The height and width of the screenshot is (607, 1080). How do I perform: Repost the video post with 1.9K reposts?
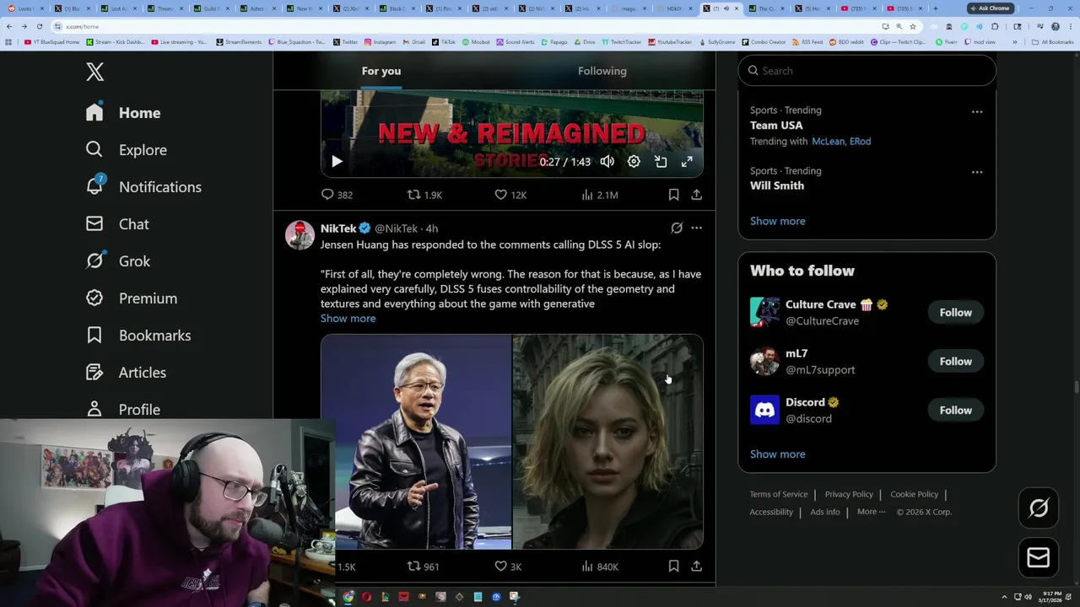[x=424, y=195]
